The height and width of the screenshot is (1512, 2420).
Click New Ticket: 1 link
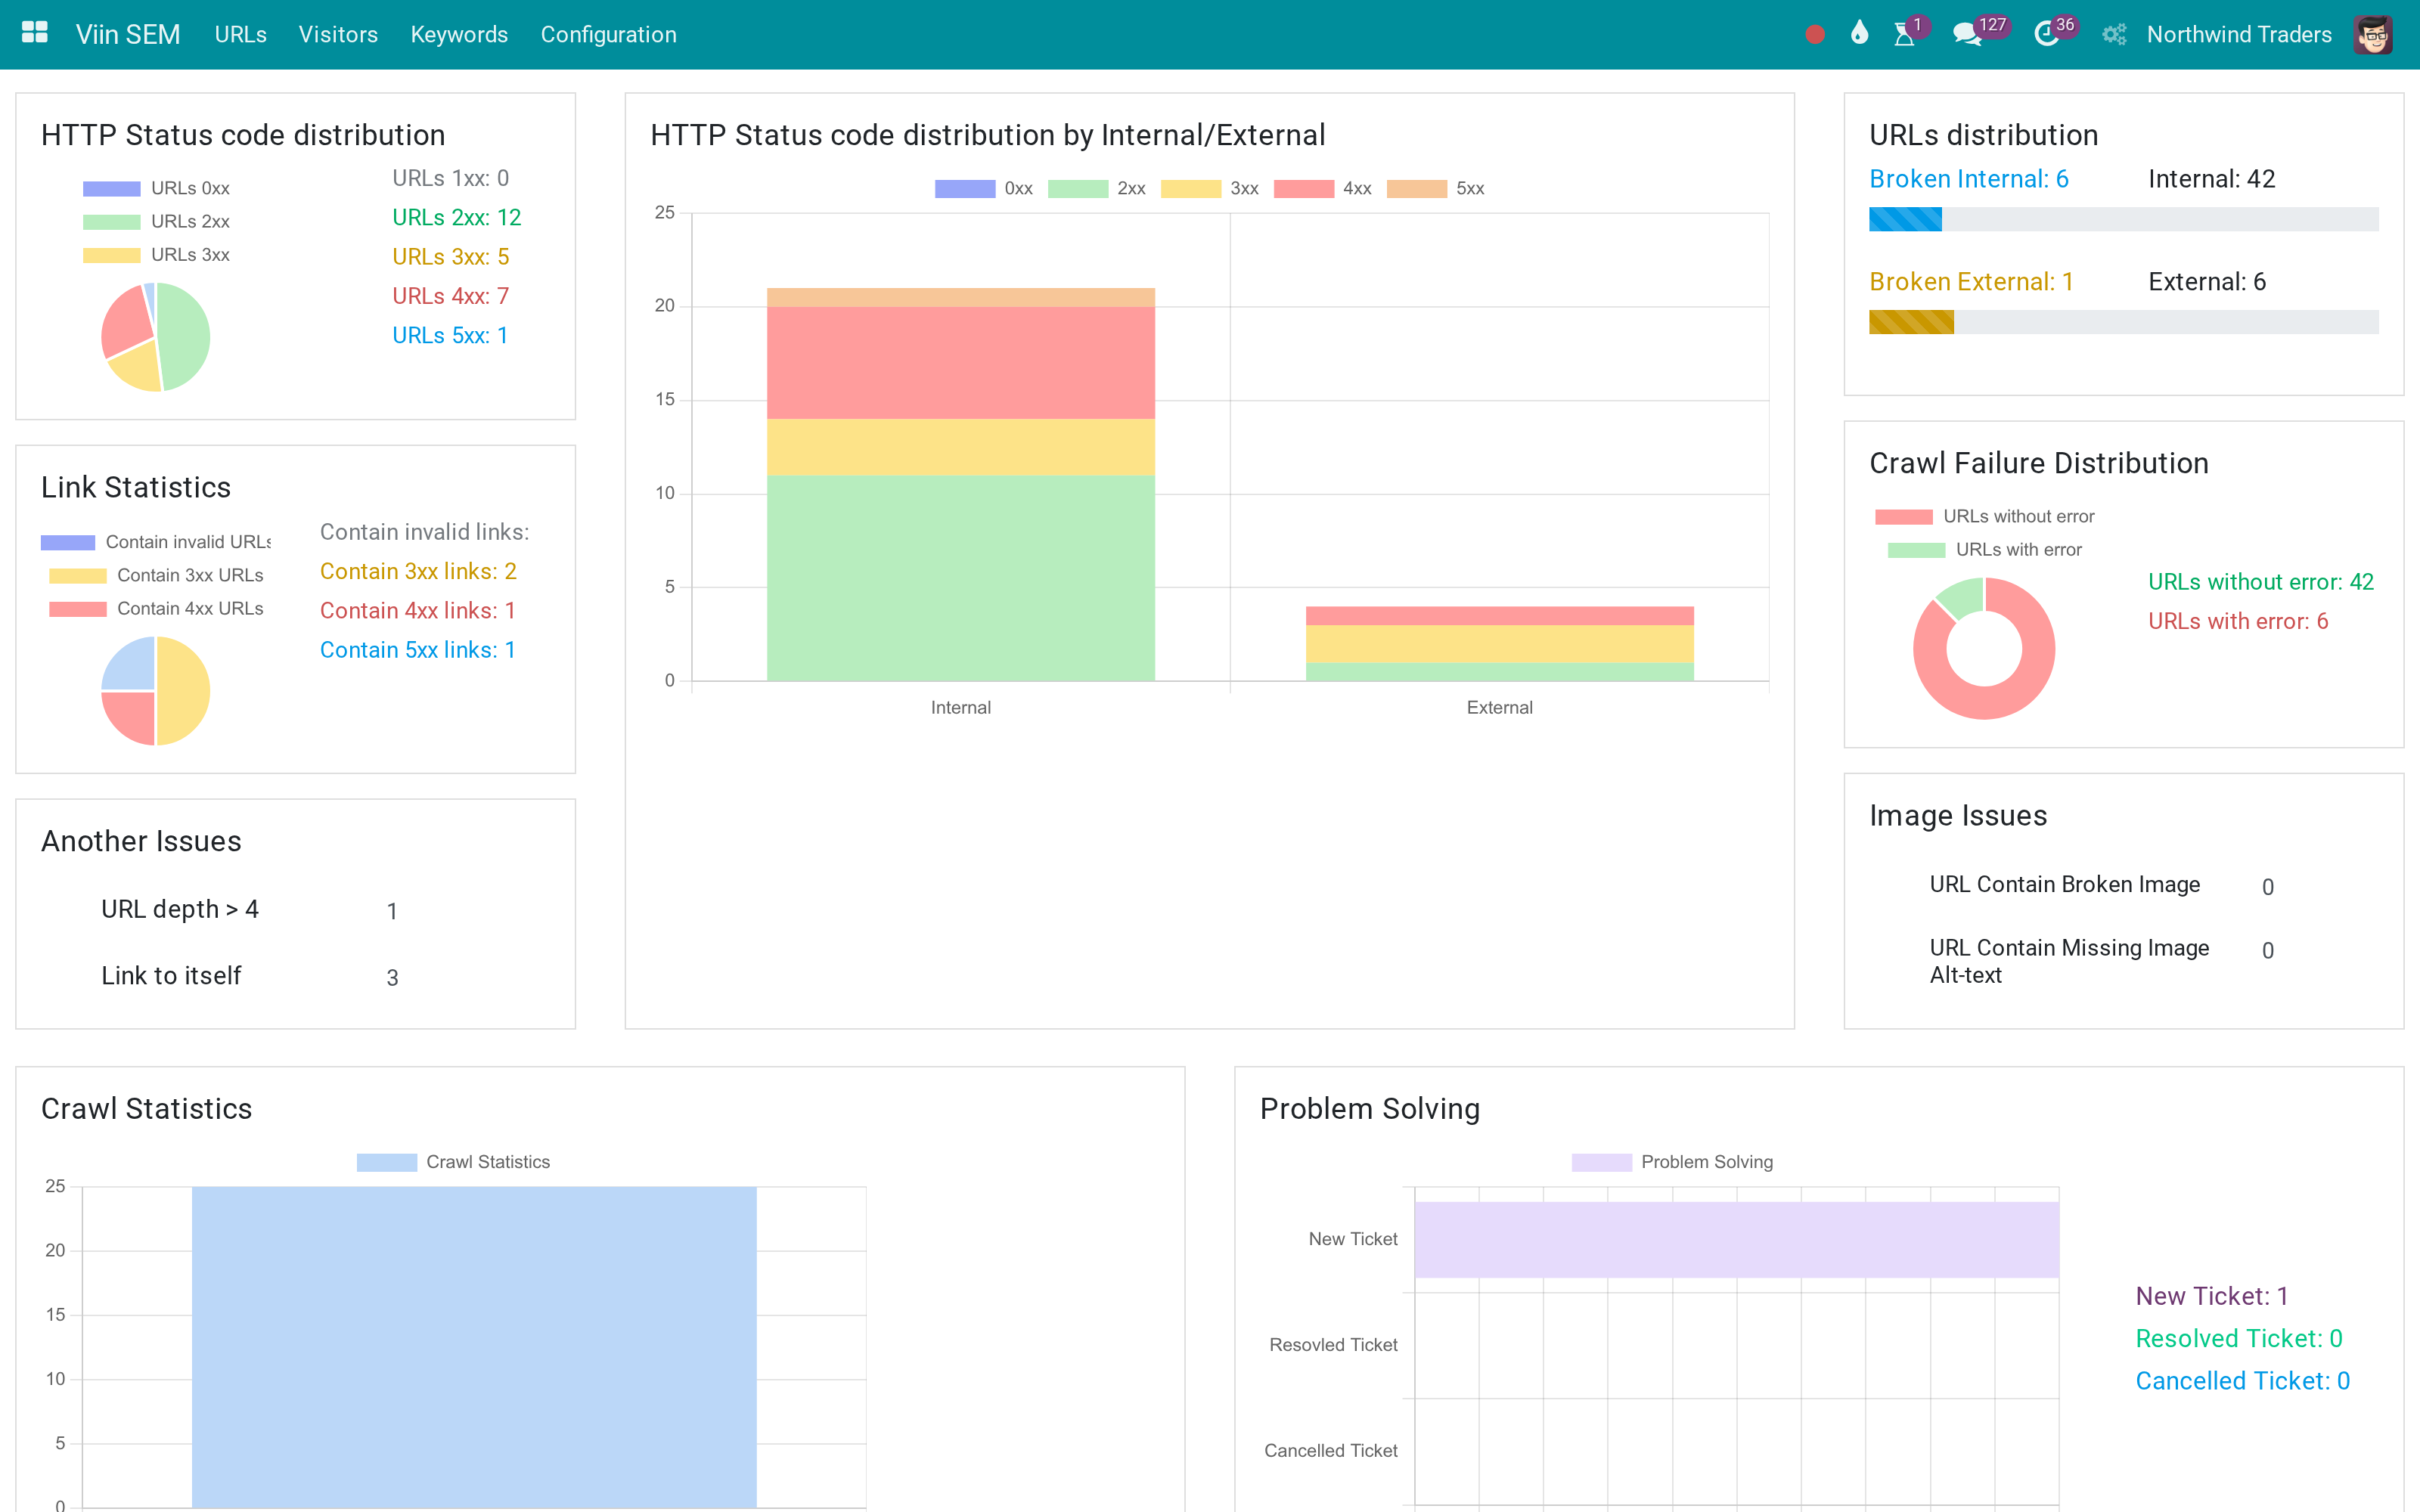point(2212,1296)
